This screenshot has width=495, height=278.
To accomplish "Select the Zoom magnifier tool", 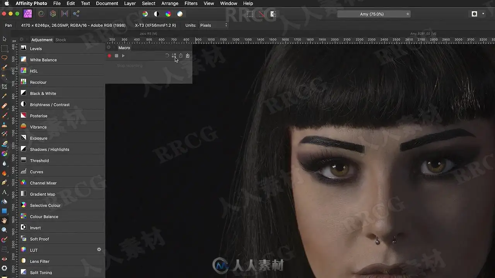I will (4, 230).
